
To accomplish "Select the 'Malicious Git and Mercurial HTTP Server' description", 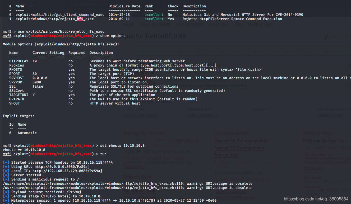I will click(243, 15).
